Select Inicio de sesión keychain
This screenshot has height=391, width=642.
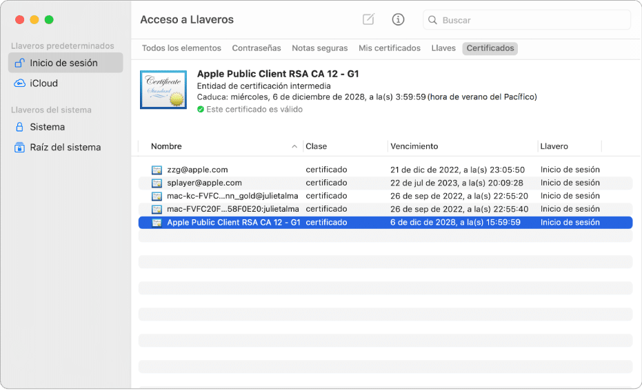pos(66,63)
